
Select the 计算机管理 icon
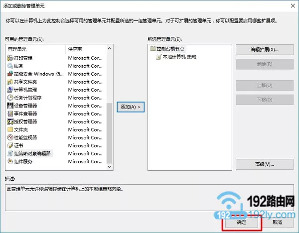coord(10,90)
